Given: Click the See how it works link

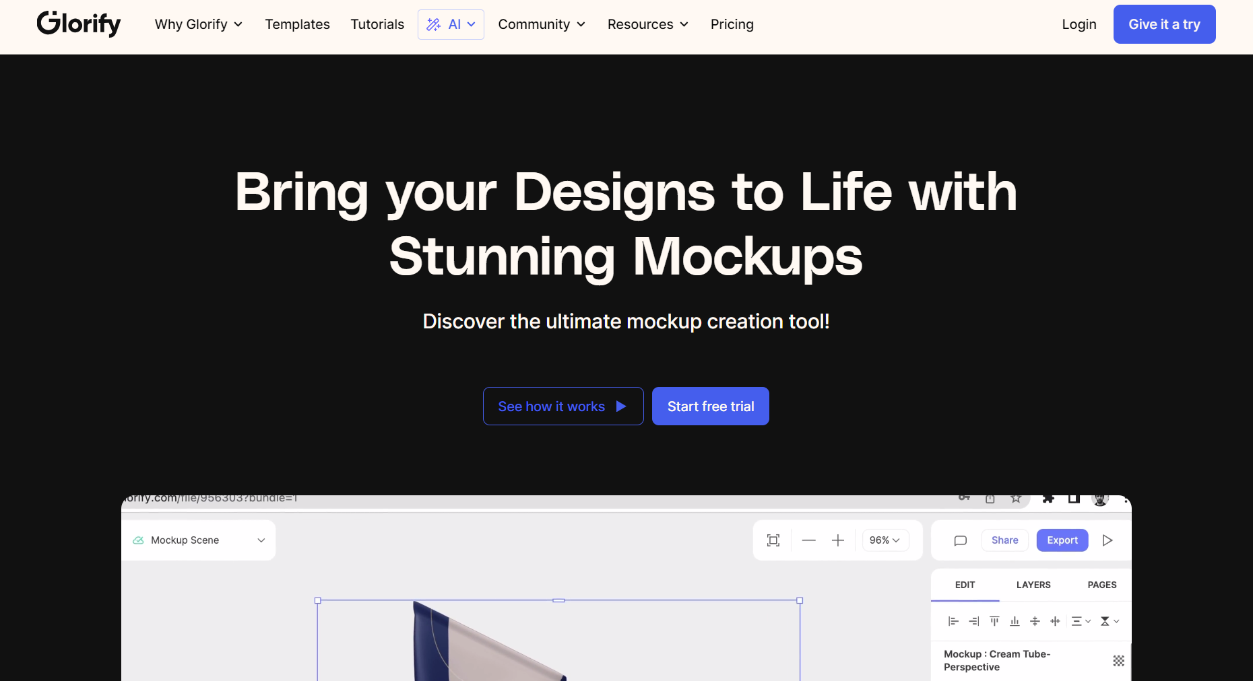Looking at the screenshot, I should (563, 406).
